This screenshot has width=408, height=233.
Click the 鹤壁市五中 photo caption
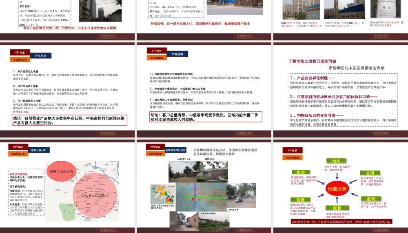pyautogui.click(x=210, y=159)
